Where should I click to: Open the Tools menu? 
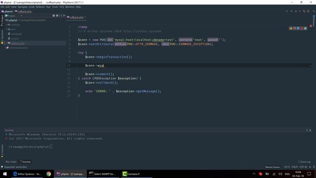[x=55, y=7]
